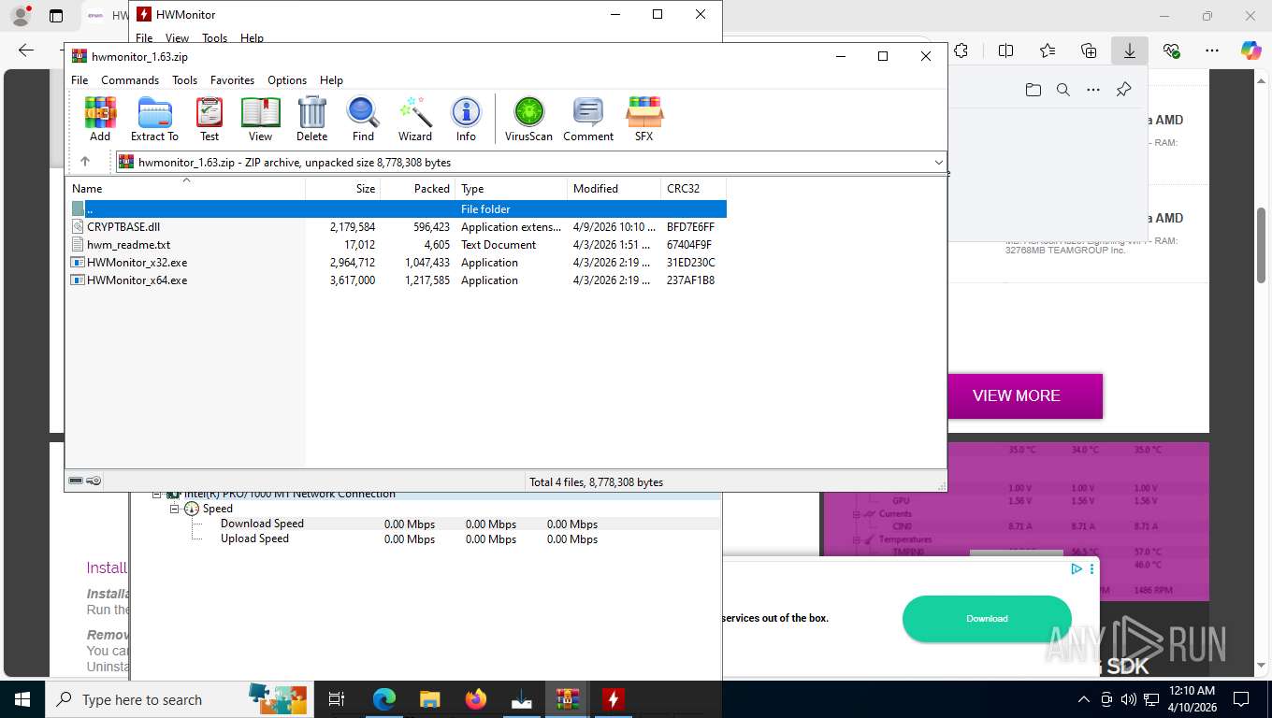Sort by Packed column header
1272x718 pixels.
418,189
